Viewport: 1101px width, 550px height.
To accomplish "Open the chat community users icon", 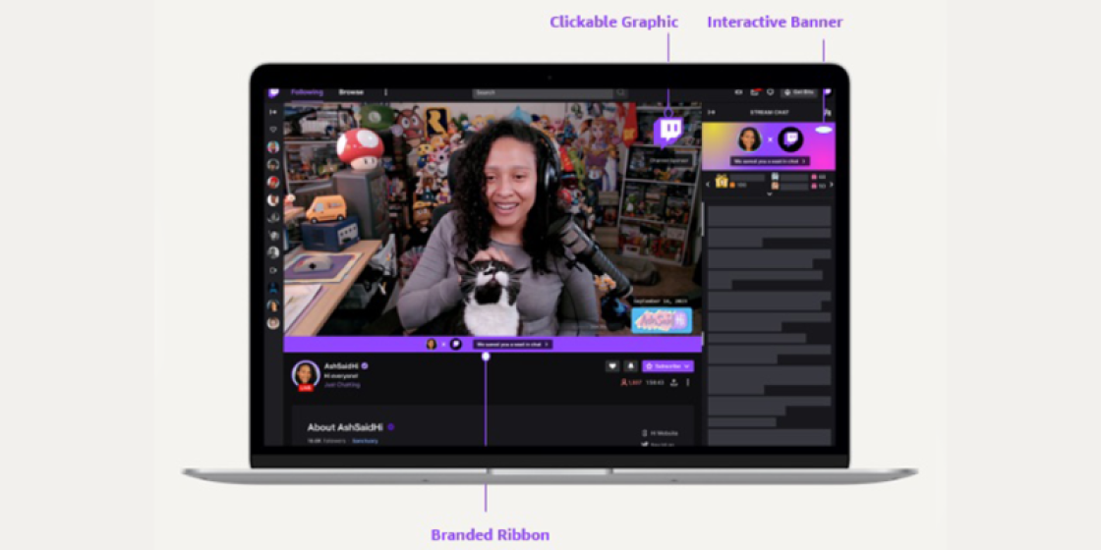I will (x=828, y=113).
